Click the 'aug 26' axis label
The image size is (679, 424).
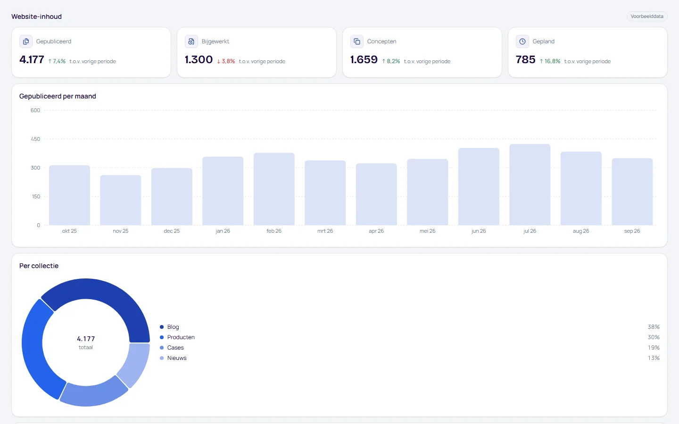[x=581, y=231]
